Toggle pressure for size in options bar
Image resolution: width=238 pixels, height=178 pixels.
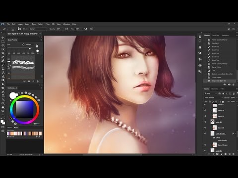coord(92,29)
